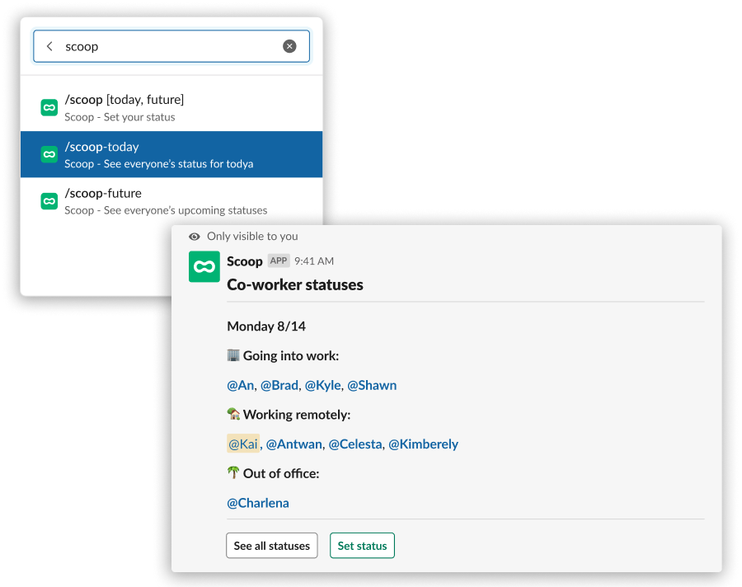This screenshot has width=742, height=587.
Task: Click the Set status button
Action: click(x=362, y=546)
